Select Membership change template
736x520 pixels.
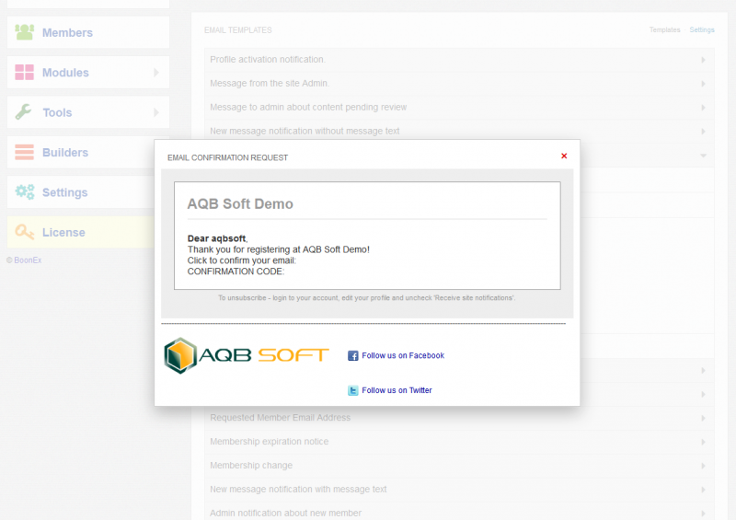coord(251,466)
